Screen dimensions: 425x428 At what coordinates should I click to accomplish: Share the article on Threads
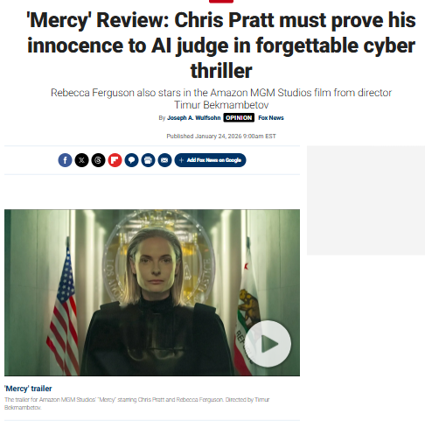point(98,160)
